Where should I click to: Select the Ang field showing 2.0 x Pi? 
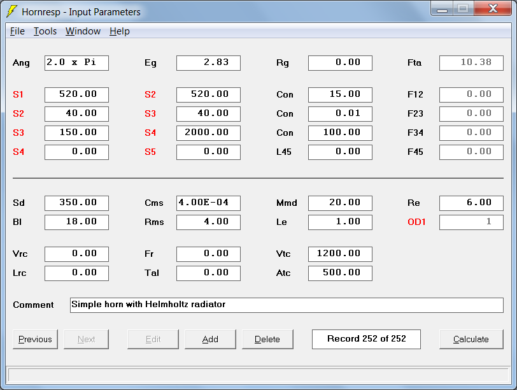pos(76,62)
